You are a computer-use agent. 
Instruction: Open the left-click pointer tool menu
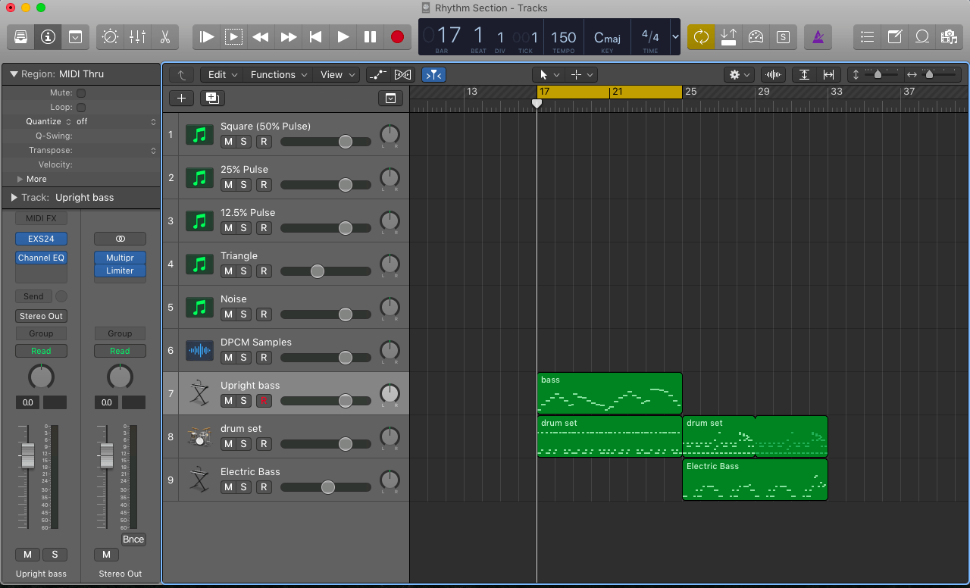click(x=548, y=74)
